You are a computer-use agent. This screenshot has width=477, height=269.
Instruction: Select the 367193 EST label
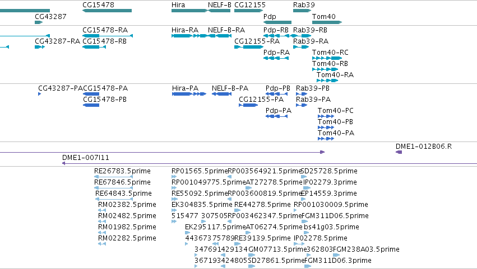[x=207, y=261]
